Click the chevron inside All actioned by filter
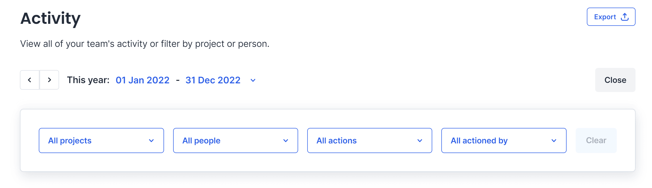652x188 pixels. point(554,141)
